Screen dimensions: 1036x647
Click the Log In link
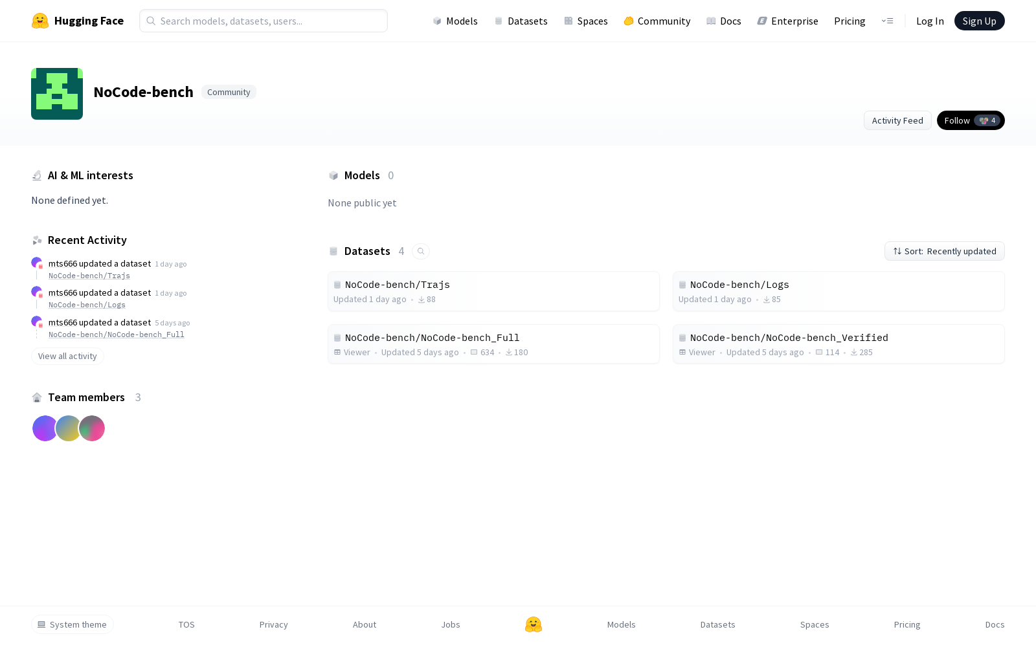[930, 21]
